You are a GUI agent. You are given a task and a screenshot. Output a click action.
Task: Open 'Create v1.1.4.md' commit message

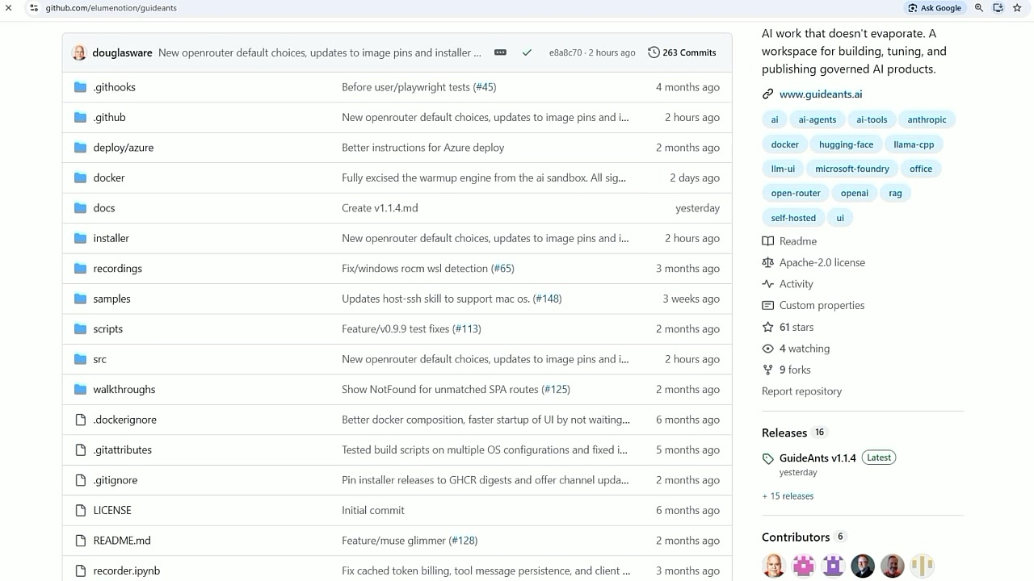tap(380, 208)
